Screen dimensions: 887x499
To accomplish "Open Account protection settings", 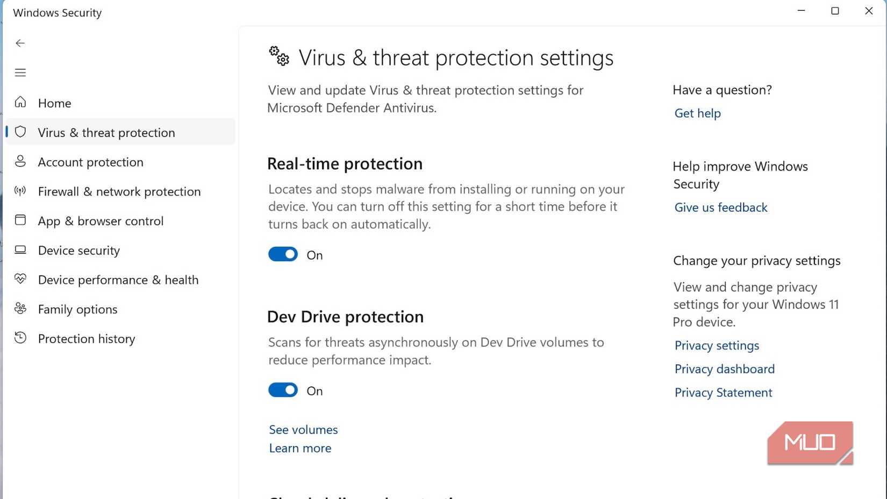I will click(90, 162).
